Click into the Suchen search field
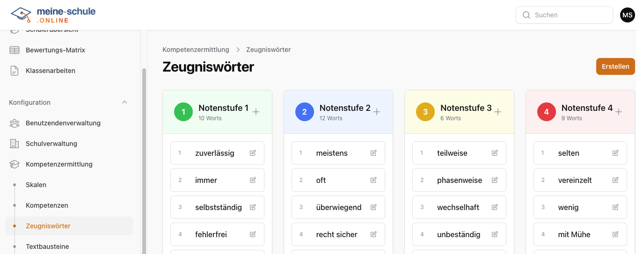 [x=564, y=15]
